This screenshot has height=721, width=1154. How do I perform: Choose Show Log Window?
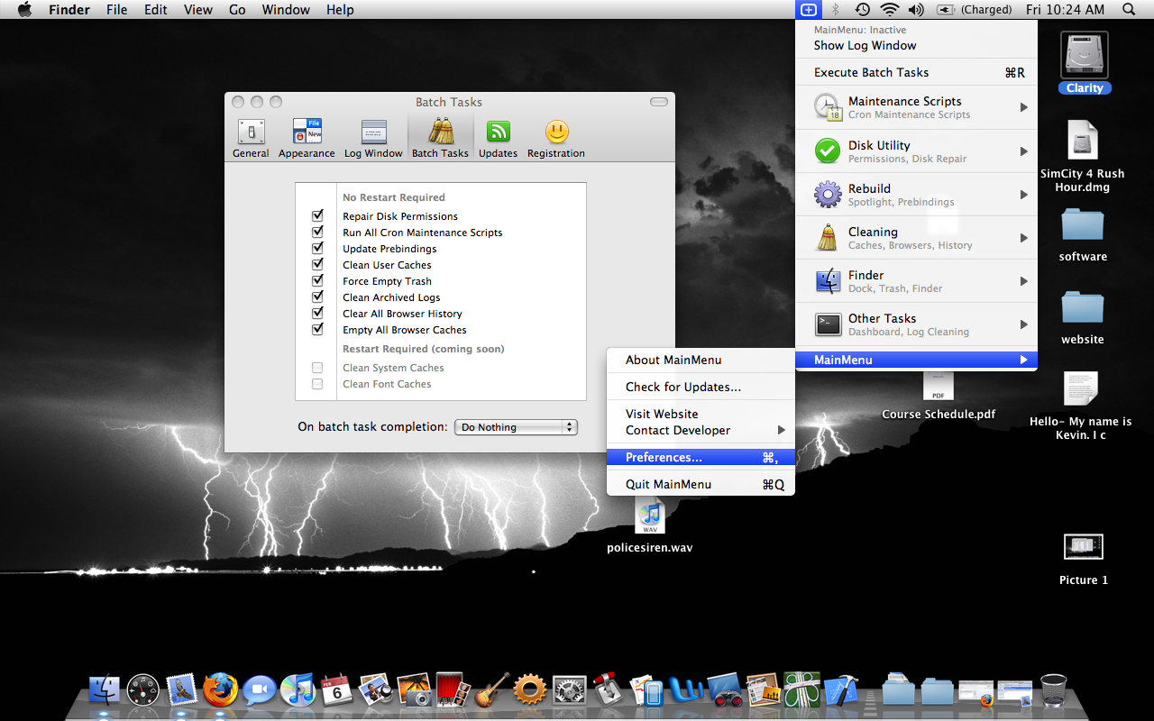(916, 45)
